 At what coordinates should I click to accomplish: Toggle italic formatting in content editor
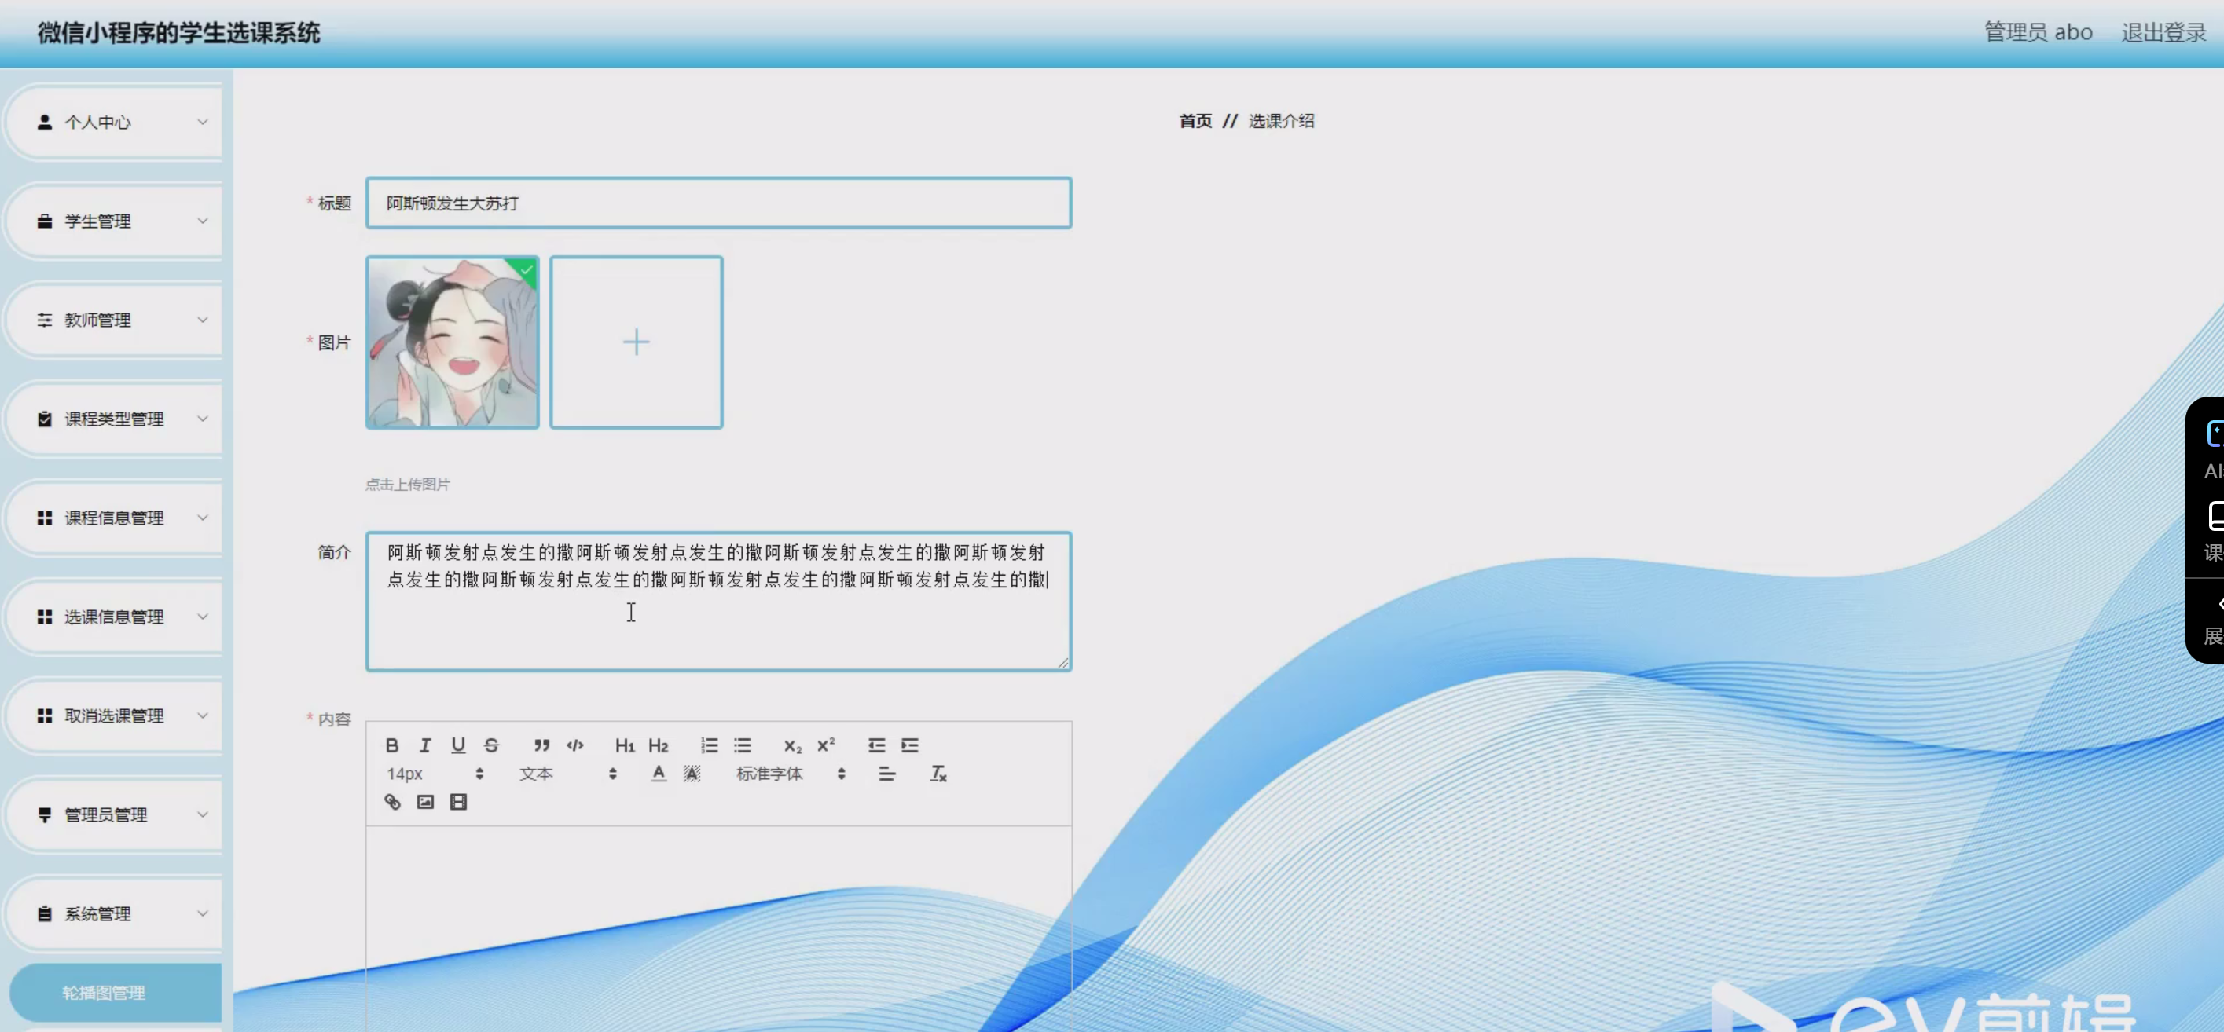tap(425, 745)
